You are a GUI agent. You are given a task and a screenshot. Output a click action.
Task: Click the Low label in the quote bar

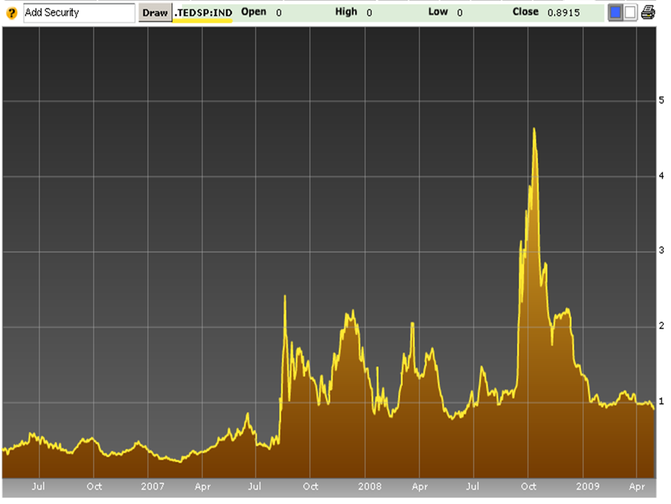click(x=438, y=12)
